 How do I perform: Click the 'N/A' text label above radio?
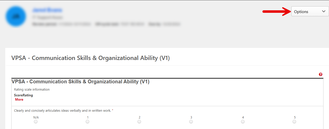pyautogui.click(x=36, y=117)
